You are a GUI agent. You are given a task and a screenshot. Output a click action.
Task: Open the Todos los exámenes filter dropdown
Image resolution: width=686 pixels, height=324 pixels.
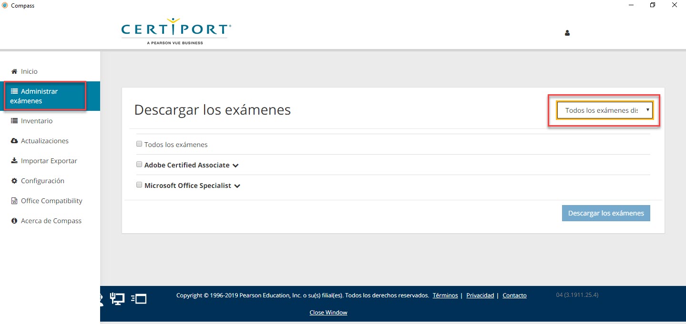[605, 110]
